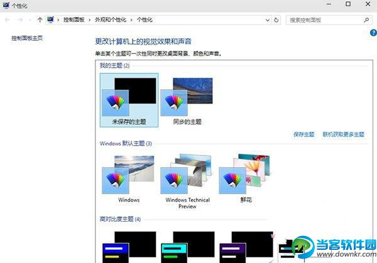Viewport: 377px width, 263px height.
Task: Select the cyan-and-green high contrast theme
Action: pyautogui.click(x=187, y=247)
